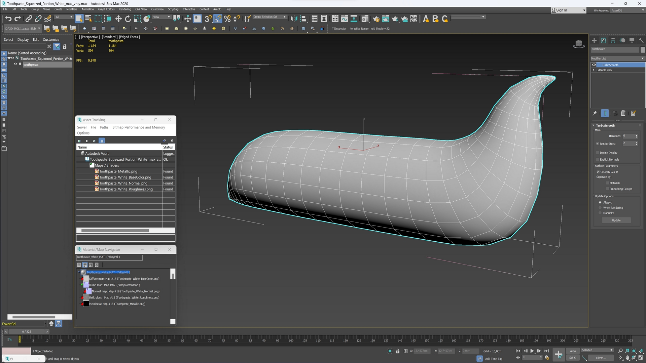Activate the Select Object tool
The height and width of the screenshot is (363, 646).
coord(79,19)
